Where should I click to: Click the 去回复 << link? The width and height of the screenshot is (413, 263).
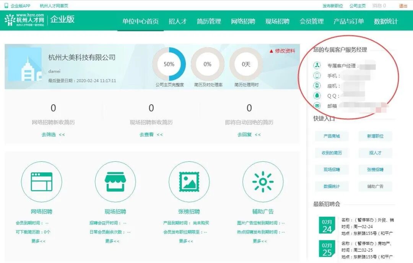[249, 135]
